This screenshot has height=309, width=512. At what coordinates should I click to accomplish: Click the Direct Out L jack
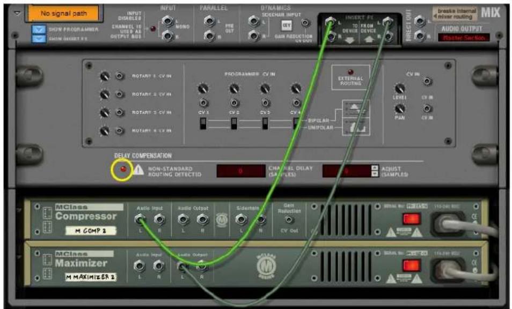pyautogui.click(x=420, y=21)
